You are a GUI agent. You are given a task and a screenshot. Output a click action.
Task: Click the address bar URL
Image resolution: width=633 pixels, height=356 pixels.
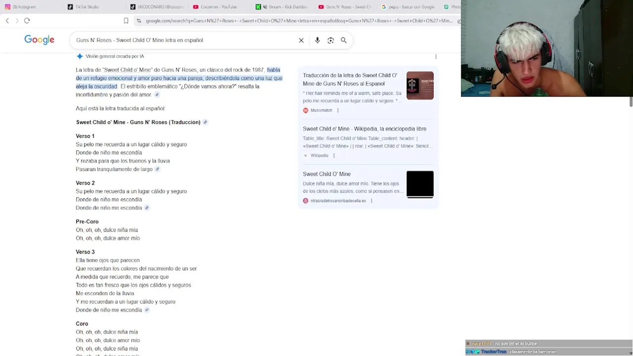pyautogui.click(x=299, y=21)
